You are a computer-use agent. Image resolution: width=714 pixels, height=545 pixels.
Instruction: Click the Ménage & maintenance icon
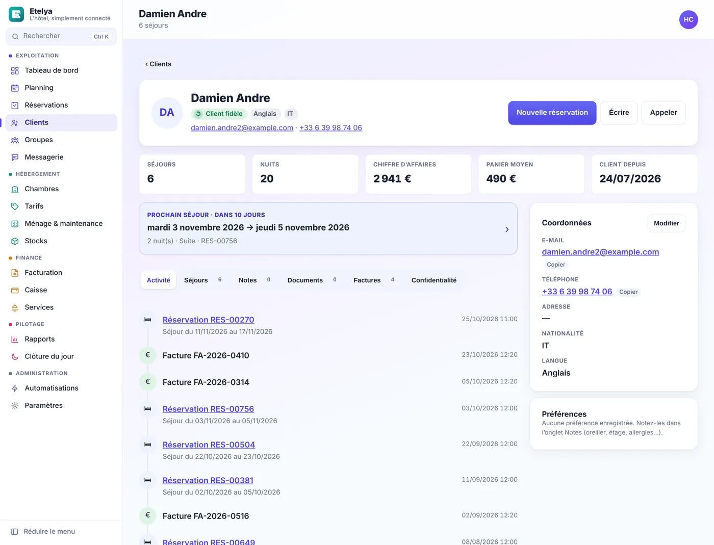tap(15, 224)
